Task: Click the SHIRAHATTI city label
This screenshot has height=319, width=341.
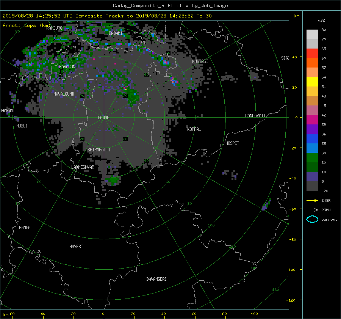Action: click(99, 150)
